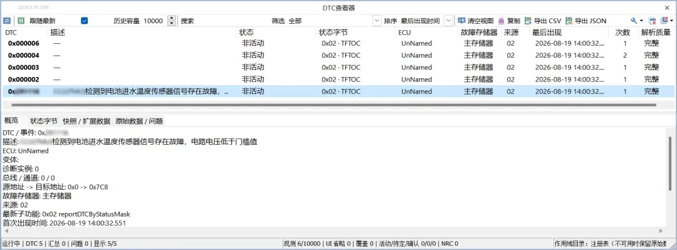Click the 复制 copy button
Image resolution: width=677 pixels, height=250 pixels.
(x=509, y=21)
